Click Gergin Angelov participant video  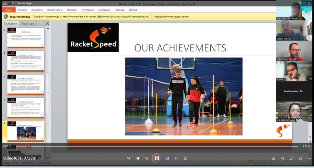tap(294, 30)
